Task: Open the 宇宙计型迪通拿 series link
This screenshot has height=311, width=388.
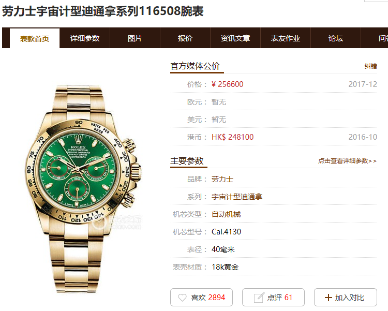Action: coord(237,197)
